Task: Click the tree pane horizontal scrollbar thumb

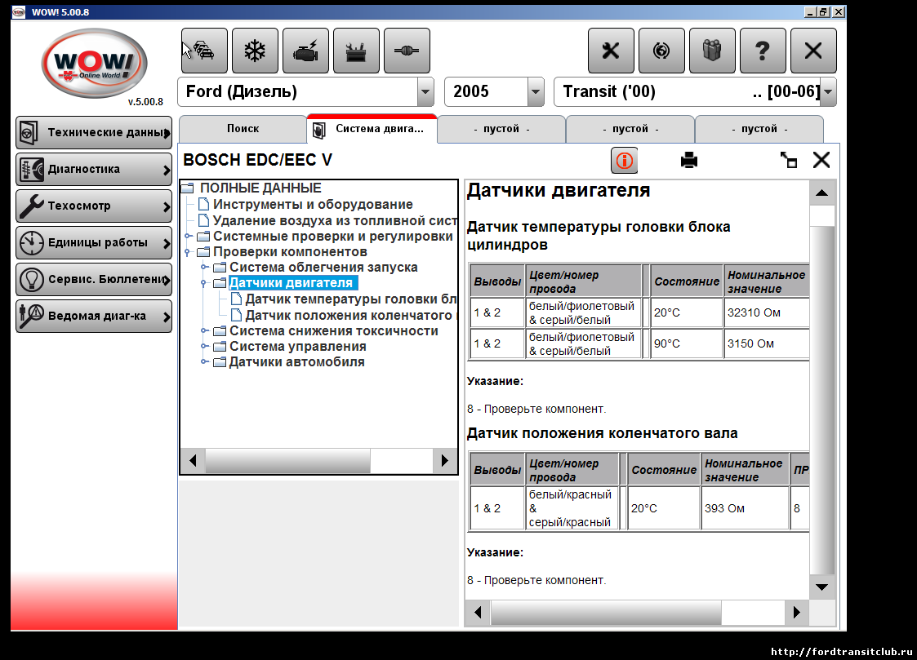Action: pyautogui.click(x=287, y=461)
